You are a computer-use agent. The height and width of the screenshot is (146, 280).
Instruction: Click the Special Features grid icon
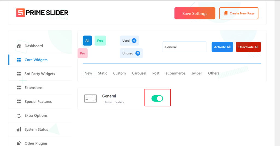pos(19,102)
